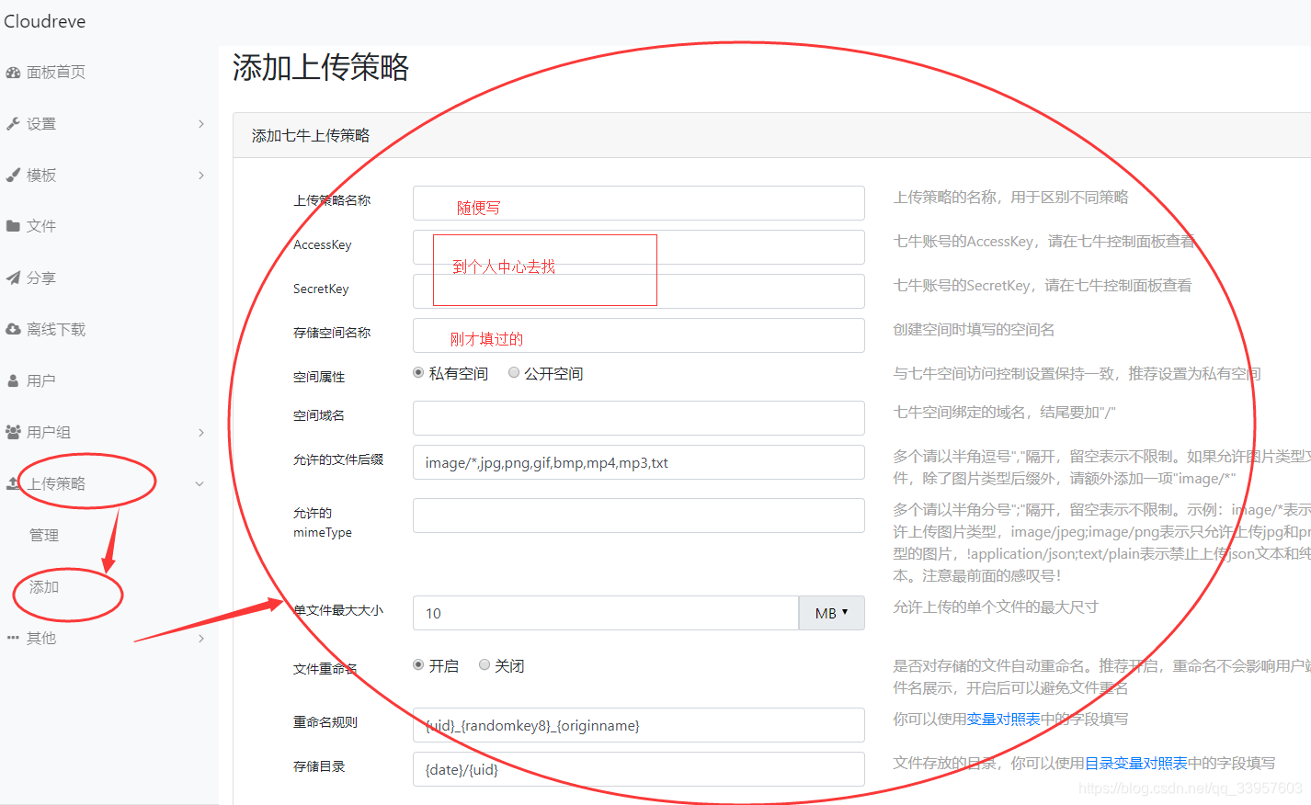Expand the 设置 submenu chevron
The height and width of the screenshot is (805, 1311).
[201, 124]
